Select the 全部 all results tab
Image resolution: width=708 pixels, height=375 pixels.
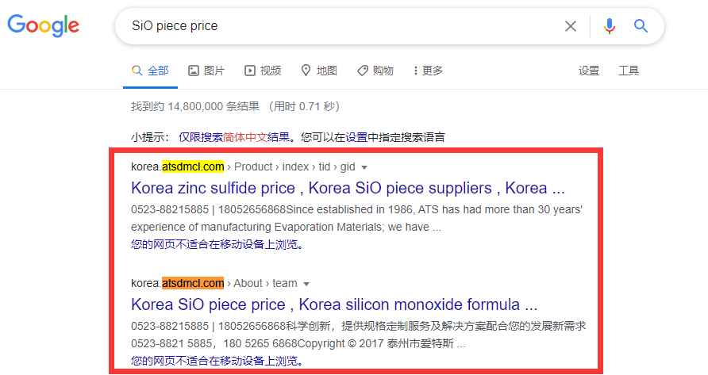[x=150, y=71]
